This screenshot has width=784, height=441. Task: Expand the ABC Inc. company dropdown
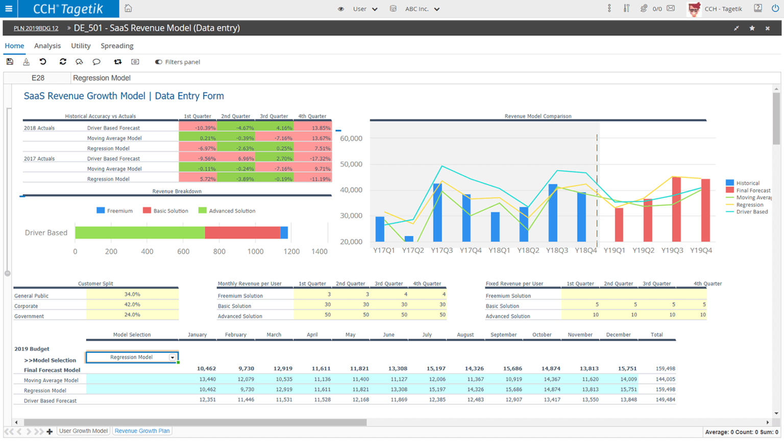pyautogui.click(x=422, y=9)
